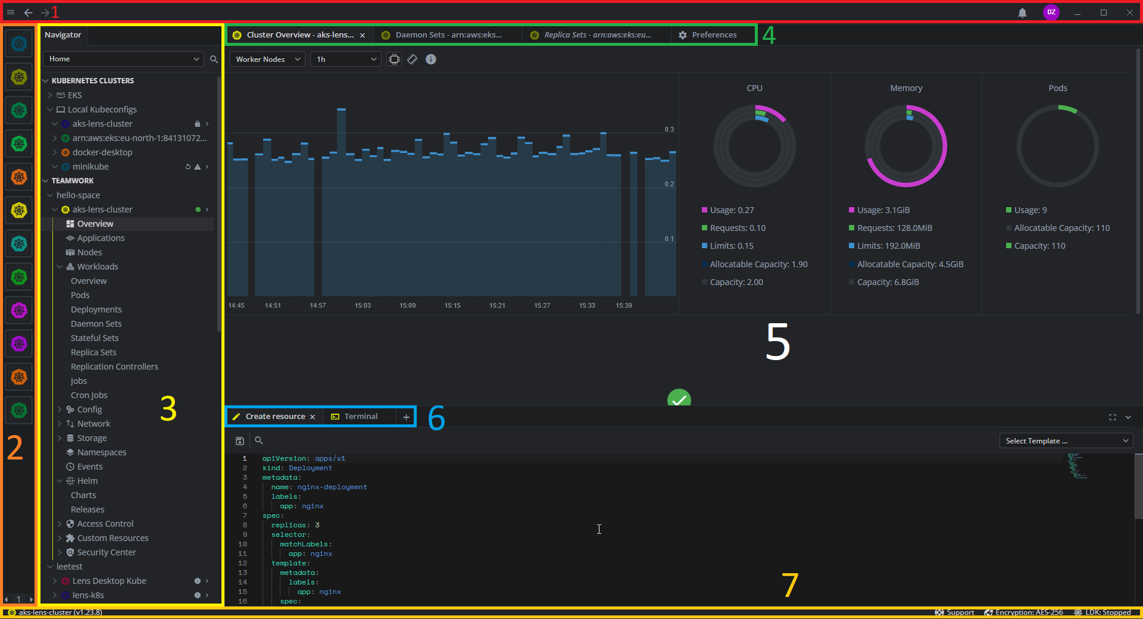Click the notification bell icon
This screenshot has width=1143, height=619.
pos(1022,12)
